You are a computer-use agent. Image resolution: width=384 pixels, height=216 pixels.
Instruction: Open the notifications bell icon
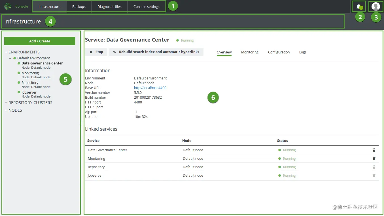(359, 7)
